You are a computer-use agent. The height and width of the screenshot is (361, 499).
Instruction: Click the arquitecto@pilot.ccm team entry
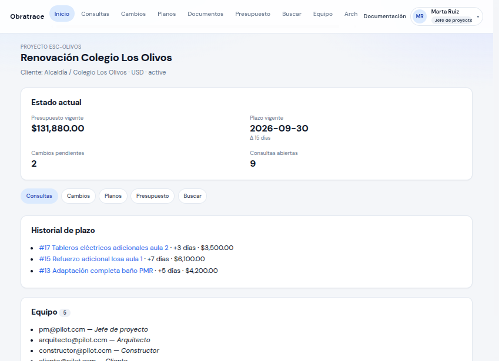tap(95, 340)
